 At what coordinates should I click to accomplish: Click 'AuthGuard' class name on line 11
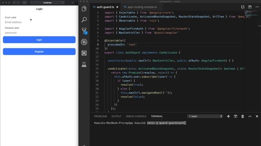click(133, 53)
